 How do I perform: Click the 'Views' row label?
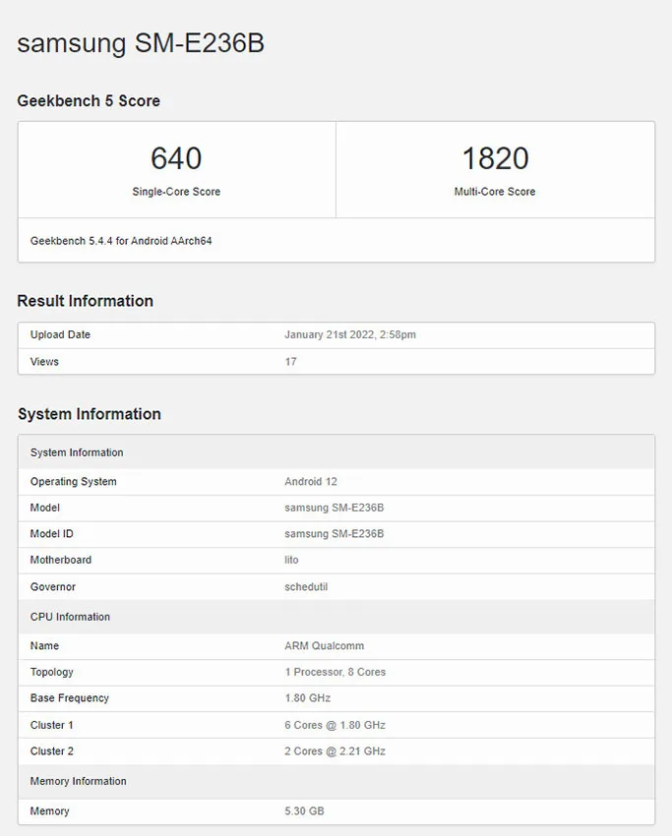tap(44, 362)
